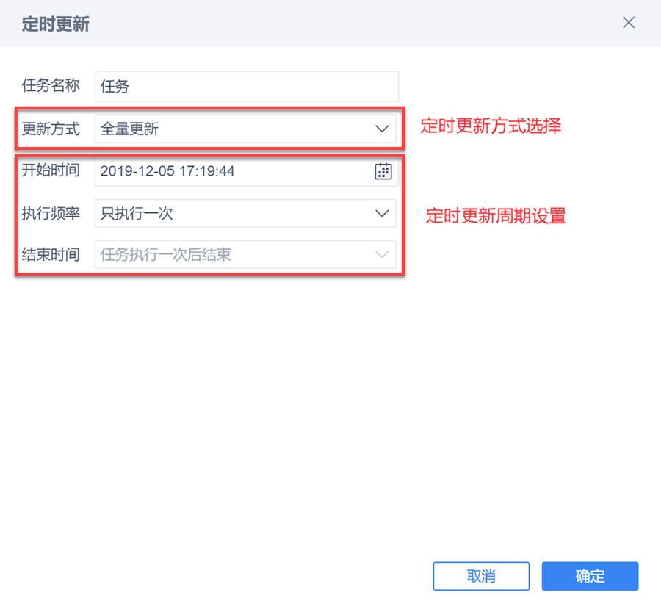The width and height of the screenshot is (661, 601).
Task: Click the 结束时间 field label
Action: pos(51,255)
